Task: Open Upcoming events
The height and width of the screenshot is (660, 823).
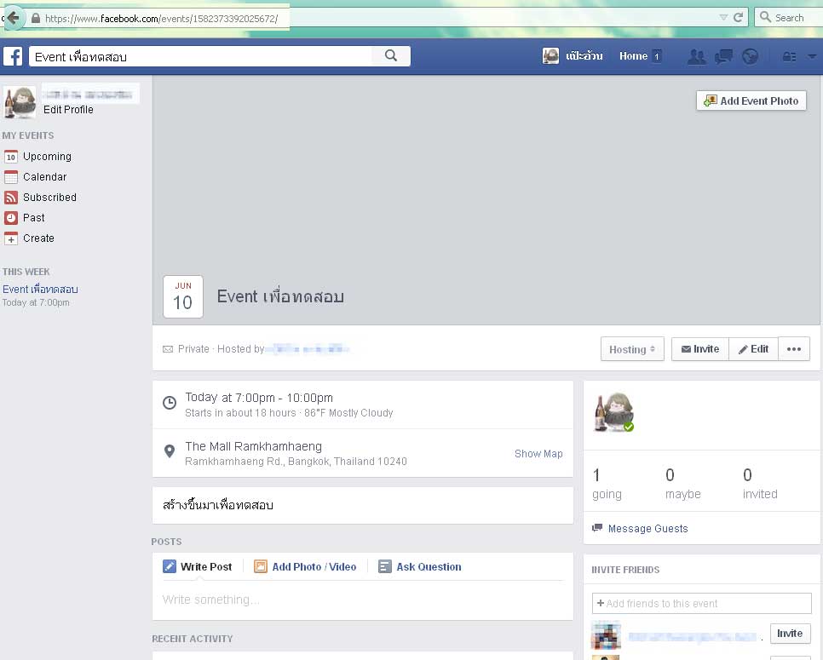Action: click(x=47, y=157)
